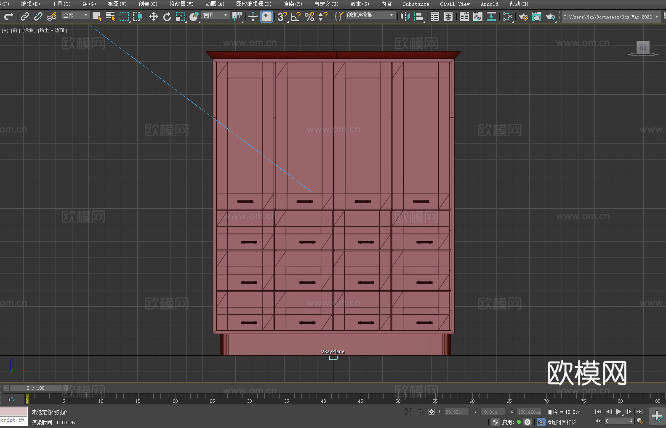Toggle the Scene Explorer

435,16
